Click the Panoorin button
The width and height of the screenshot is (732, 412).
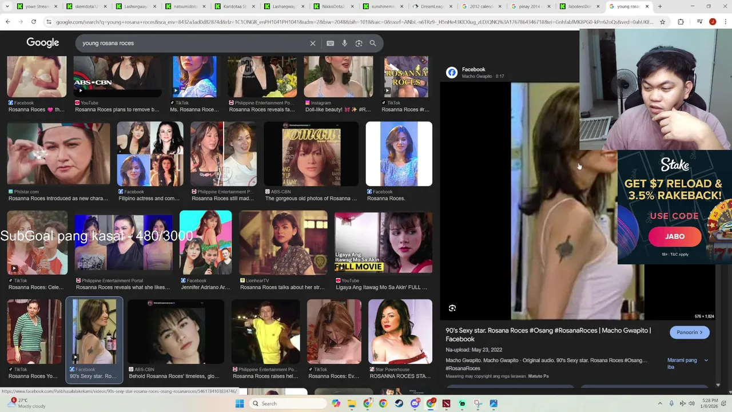coord(690,332)
